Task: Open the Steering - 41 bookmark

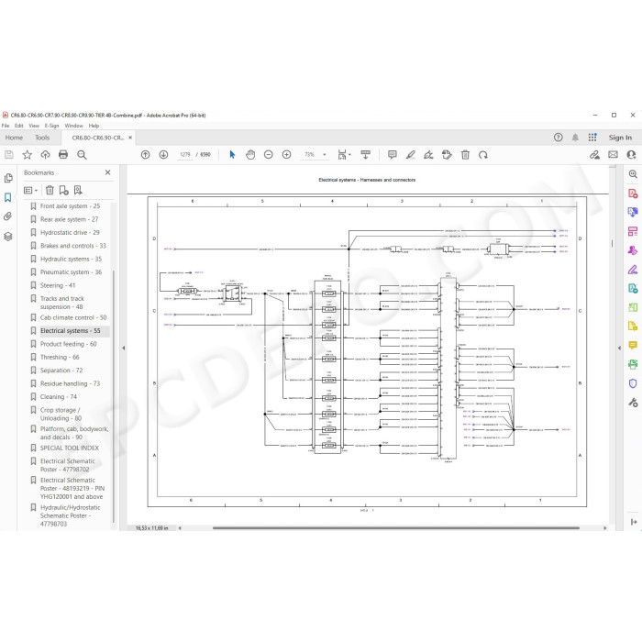Action: coord(58,285)
